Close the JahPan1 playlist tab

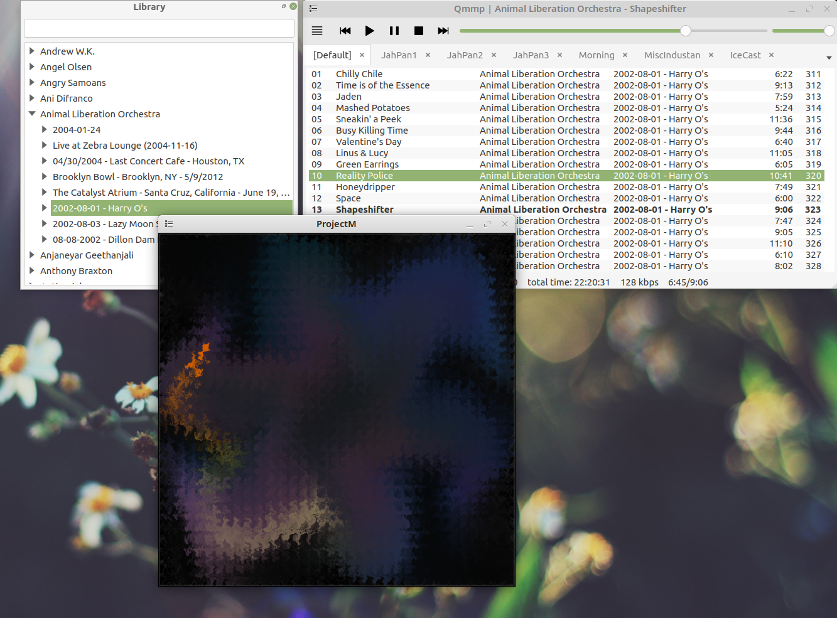click(428, 55)
